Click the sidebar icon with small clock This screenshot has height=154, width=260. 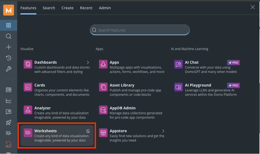(9, 90)
